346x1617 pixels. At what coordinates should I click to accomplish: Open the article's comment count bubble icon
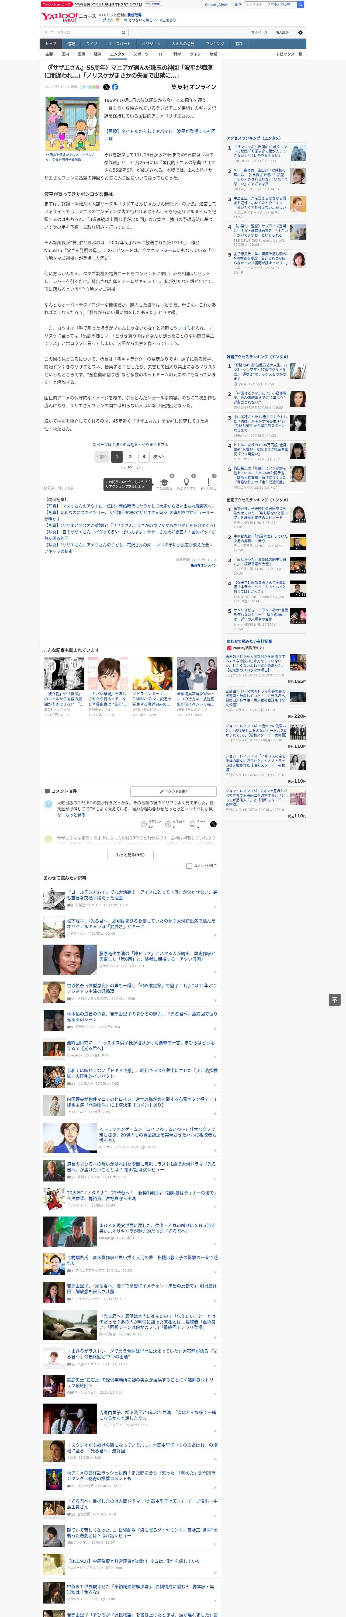pos(82,87)
